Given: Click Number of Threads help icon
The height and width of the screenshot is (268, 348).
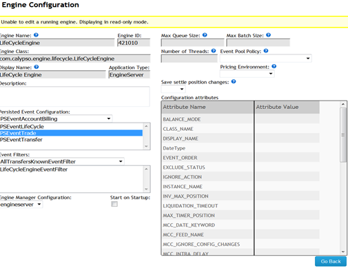Looking at the screenshot, I should pos(214,51).
